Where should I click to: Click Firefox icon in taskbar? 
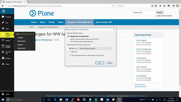click(119, 100)
